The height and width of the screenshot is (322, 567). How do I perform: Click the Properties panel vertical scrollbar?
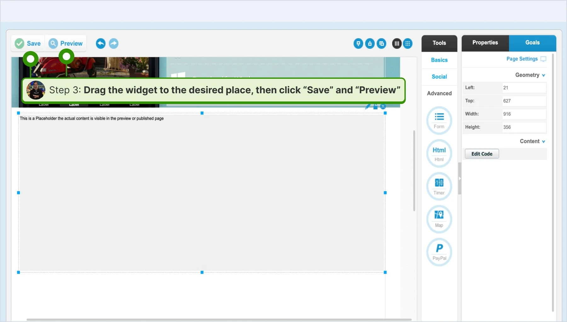pyautogui.click(x=553, y=183)
